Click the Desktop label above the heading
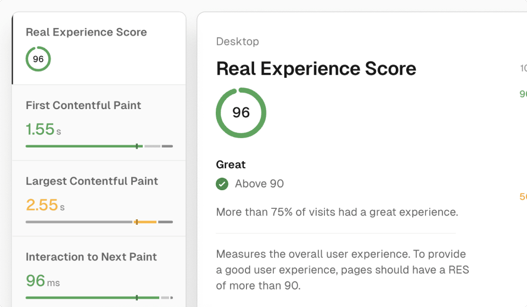Screen dimensions: 527x307 tap(238, 42)
